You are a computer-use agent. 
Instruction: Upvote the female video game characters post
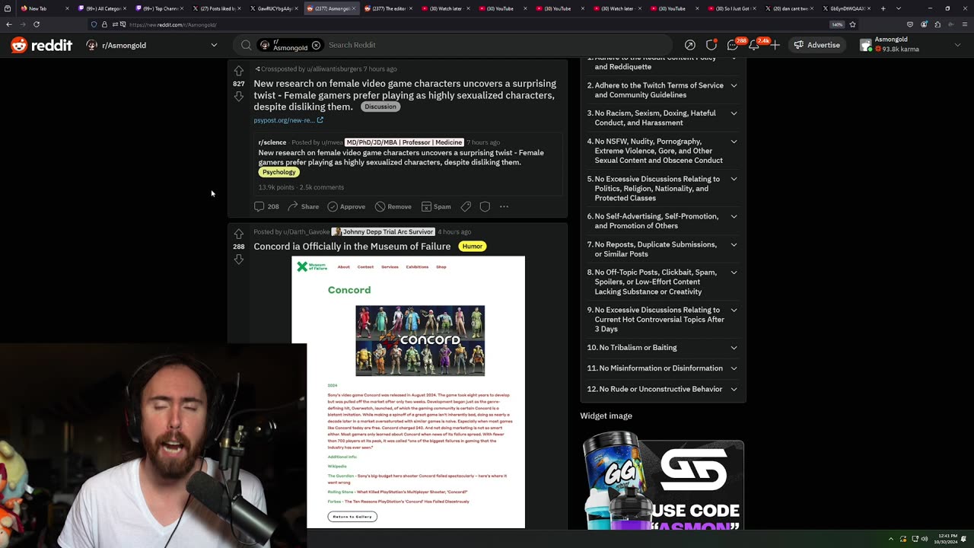(239, 71)
